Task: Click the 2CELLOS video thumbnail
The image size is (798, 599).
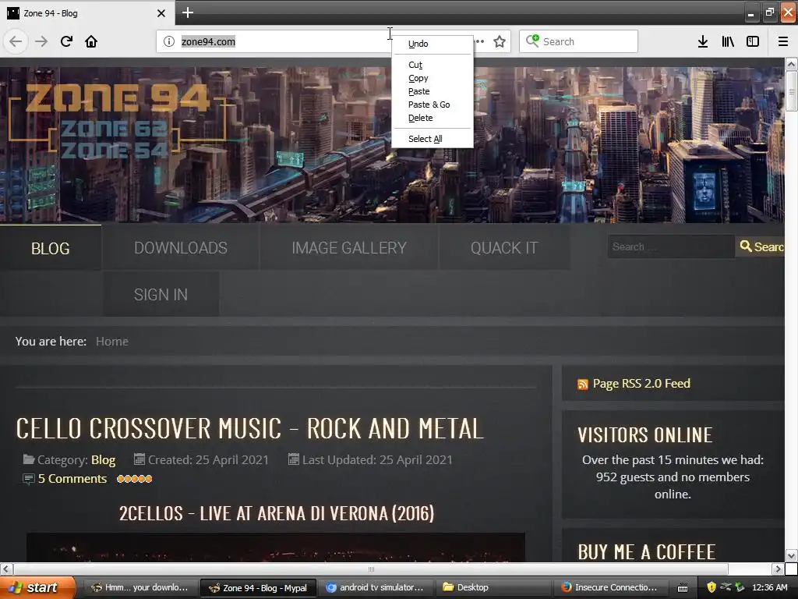Action: 276,548
